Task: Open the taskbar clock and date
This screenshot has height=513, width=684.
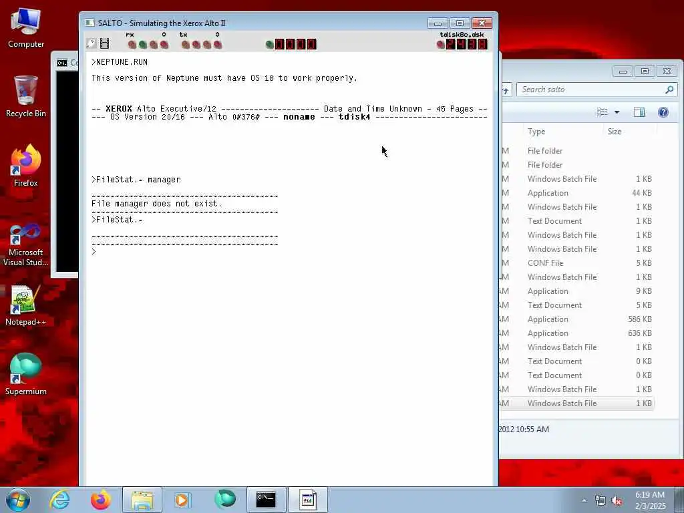Action: tap(650, 500)
